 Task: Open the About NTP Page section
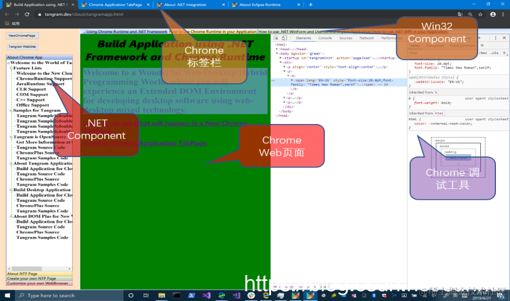click(40, 274)
